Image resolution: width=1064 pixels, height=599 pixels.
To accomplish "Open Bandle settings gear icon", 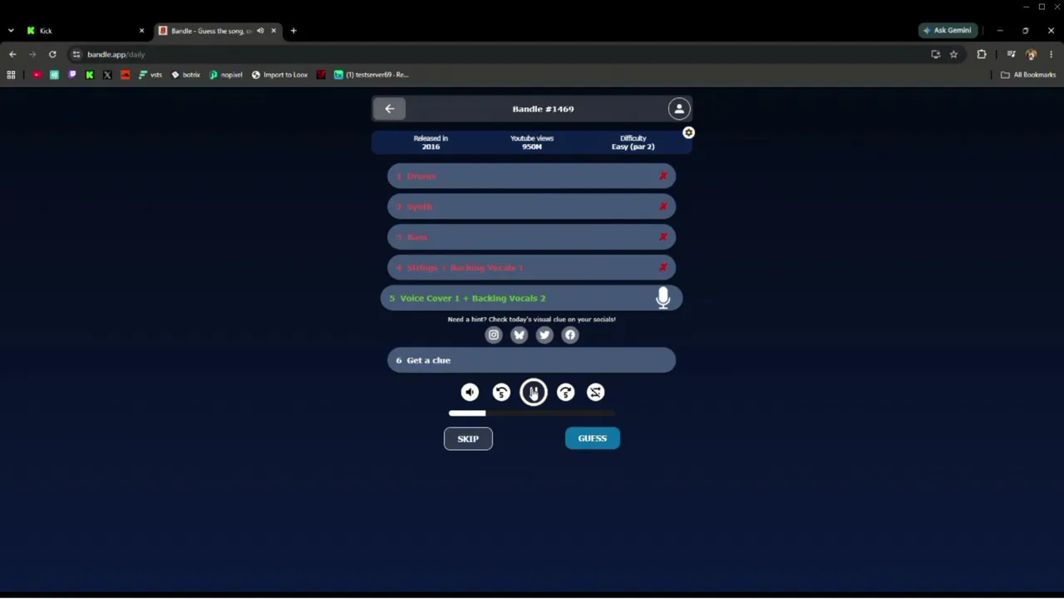I will [688, 133].
